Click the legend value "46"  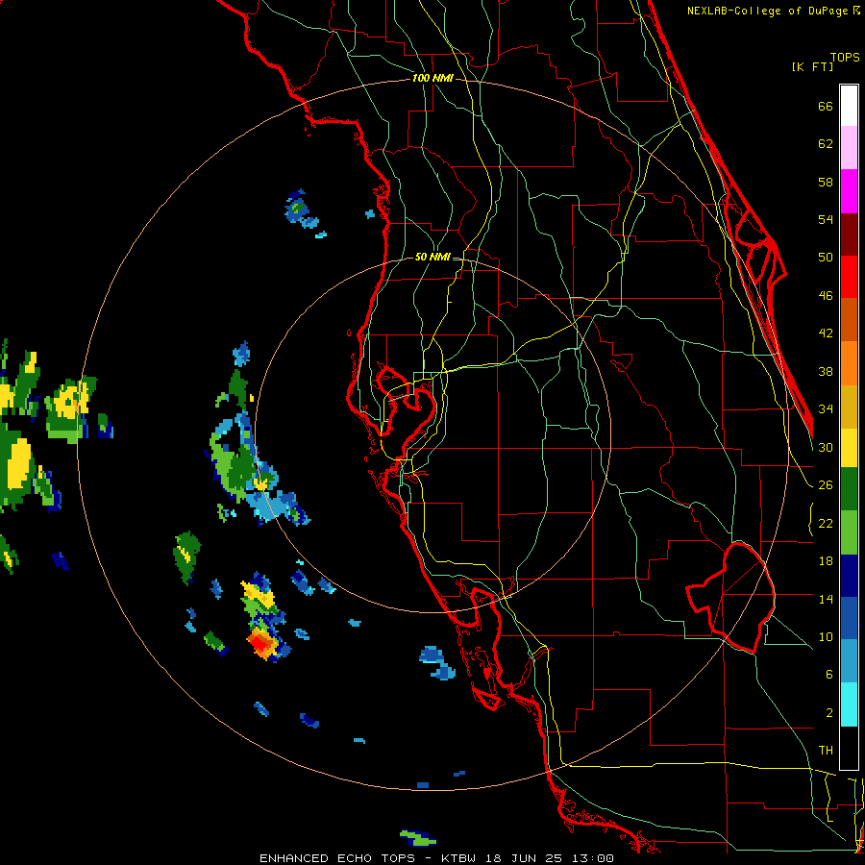826,296
